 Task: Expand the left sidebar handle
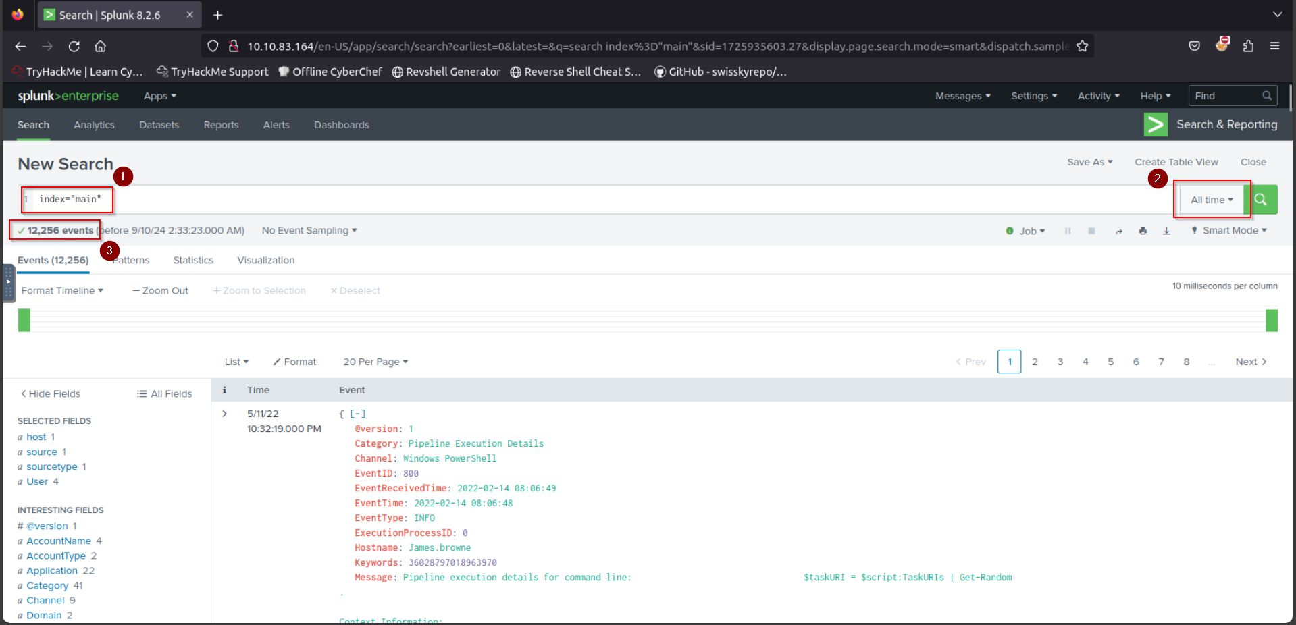point(8,282)
